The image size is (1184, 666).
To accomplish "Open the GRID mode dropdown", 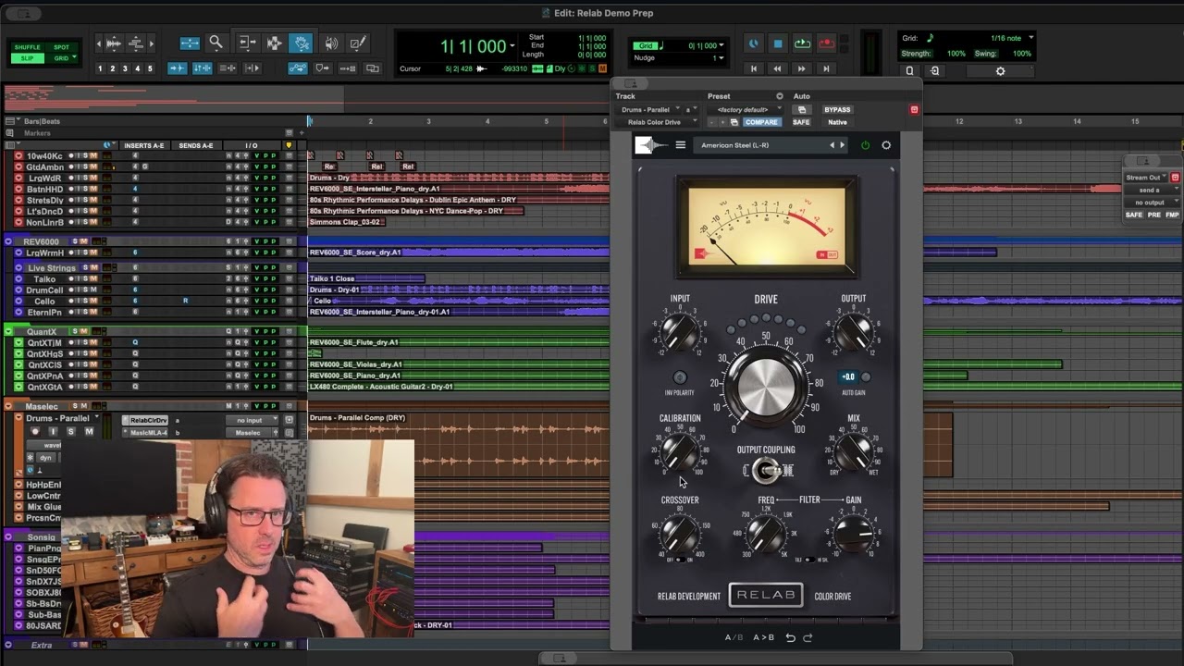I will click(62, 58).
